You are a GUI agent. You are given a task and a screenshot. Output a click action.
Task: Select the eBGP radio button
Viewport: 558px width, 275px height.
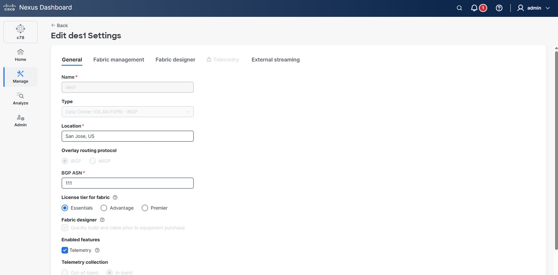[93, 161]
